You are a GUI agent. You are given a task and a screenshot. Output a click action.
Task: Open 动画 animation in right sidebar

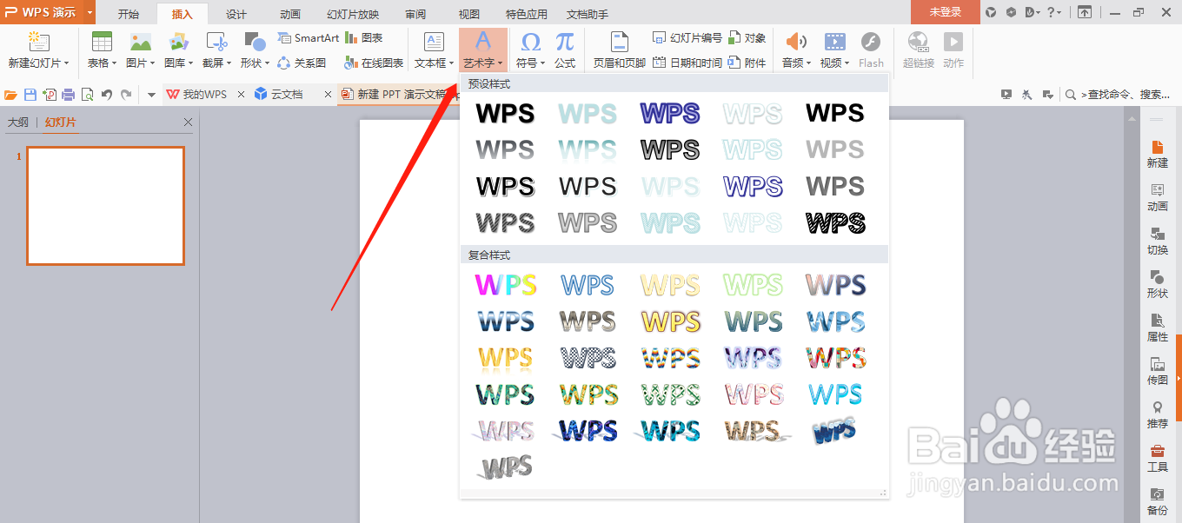1157,197
